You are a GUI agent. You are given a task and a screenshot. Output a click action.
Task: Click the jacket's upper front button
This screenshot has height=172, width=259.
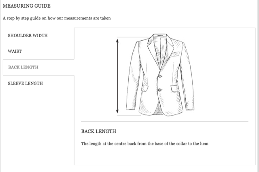(x=160, y=76)
